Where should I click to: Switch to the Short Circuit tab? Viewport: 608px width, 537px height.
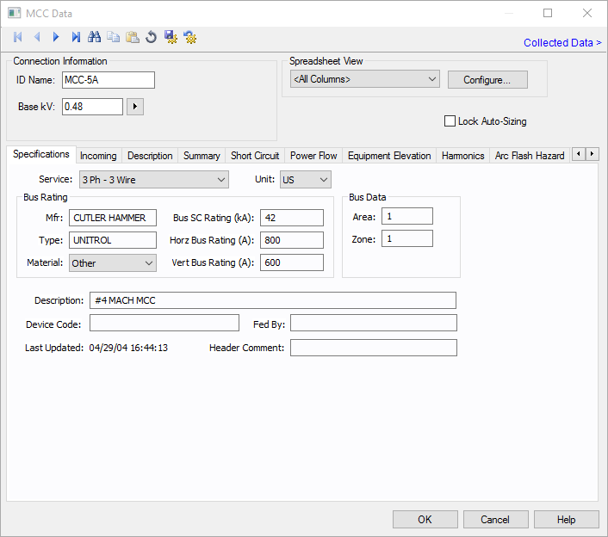click(255, 156)
